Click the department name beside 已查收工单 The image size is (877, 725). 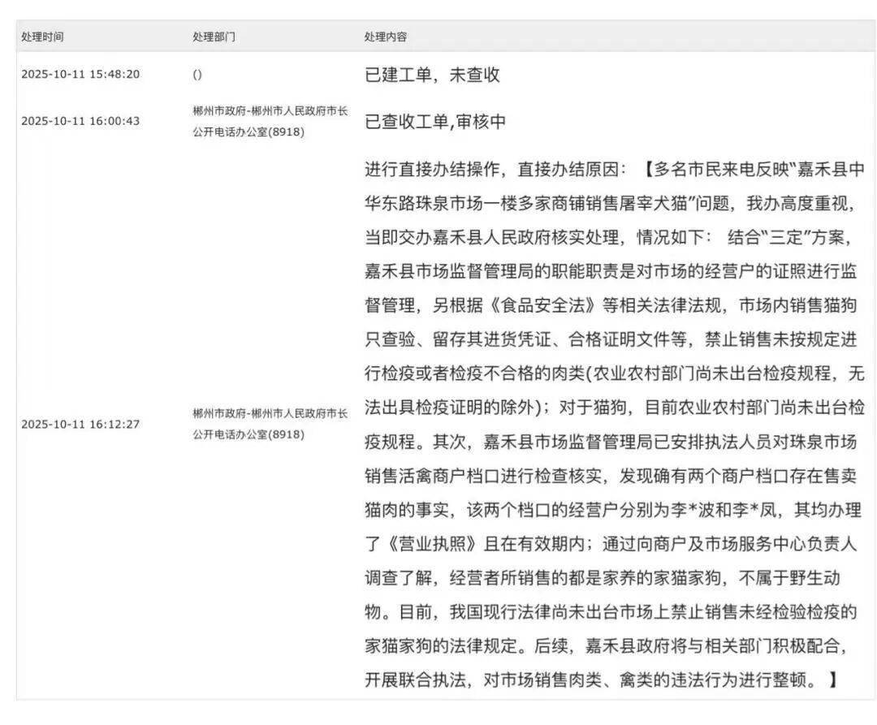point(270,121)
